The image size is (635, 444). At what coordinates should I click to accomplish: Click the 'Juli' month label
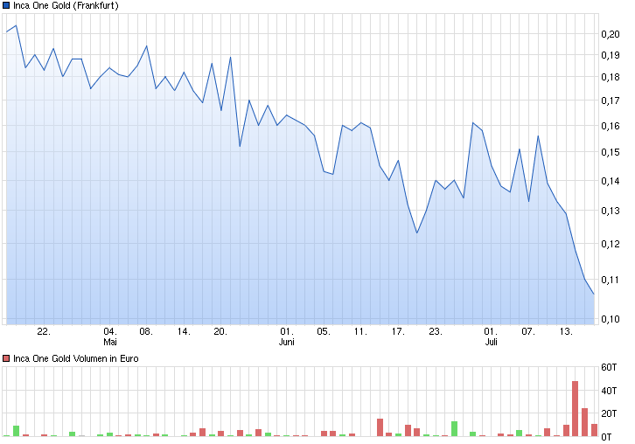(x=492, y=342)
